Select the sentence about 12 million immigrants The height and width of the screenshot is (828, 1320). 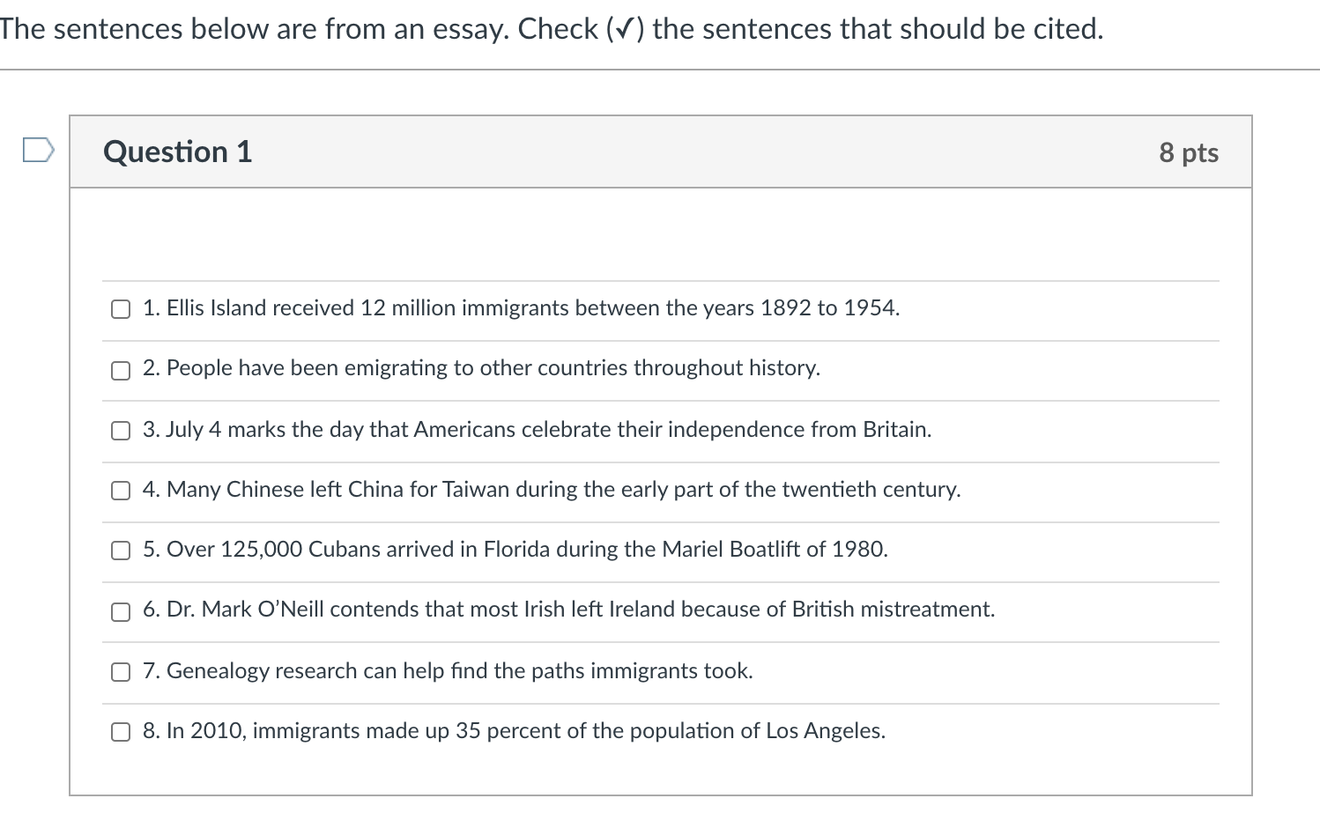pyautogui.click(x=520, y=308)
